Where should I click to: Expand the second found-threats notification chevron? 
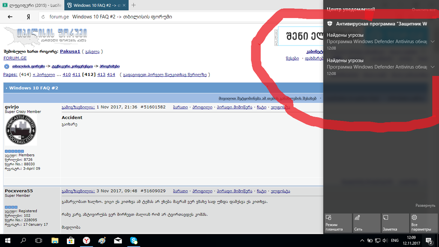point(433,67)
